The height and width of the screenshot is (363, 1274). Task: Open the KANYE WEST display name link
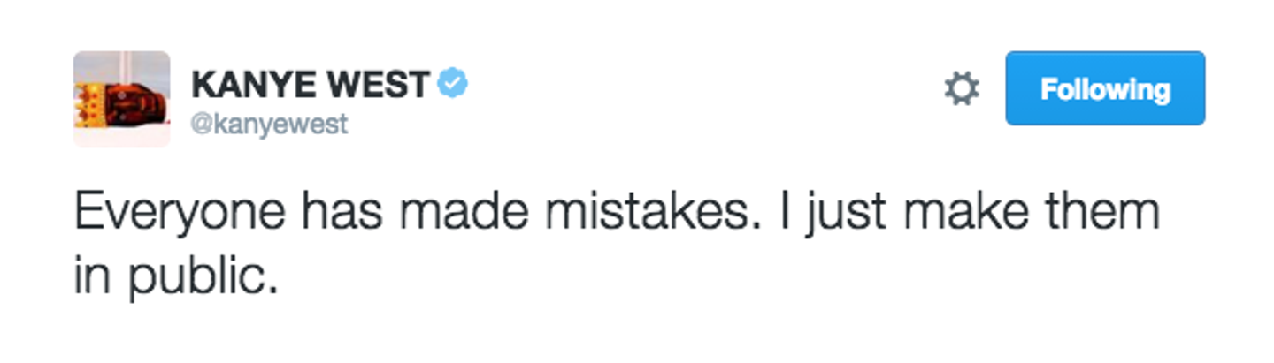point(311,85)
